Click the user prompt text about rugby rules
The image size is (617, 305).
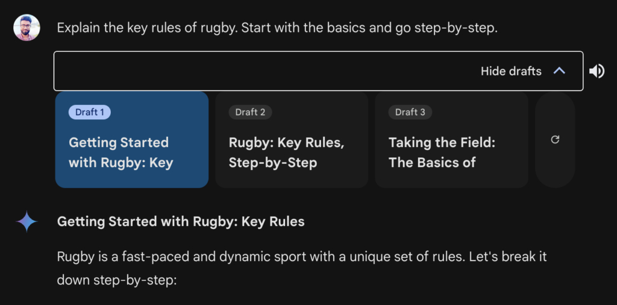(277, 28)
